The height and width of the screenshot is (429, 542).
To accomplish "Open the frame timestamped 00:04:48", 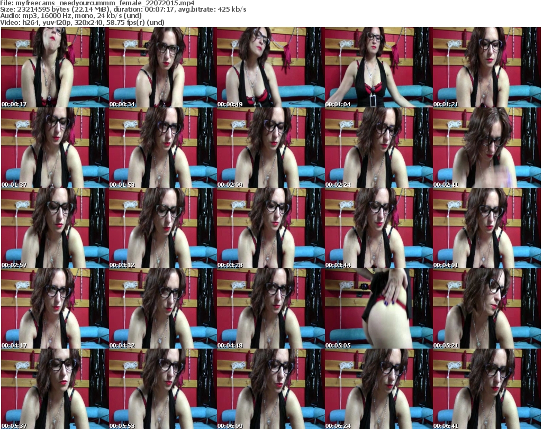I will pos(270,309).
